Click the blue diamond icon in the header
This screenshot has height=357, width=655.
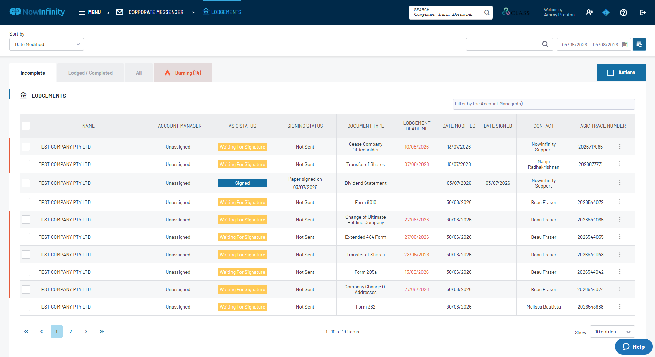(606, 13)
